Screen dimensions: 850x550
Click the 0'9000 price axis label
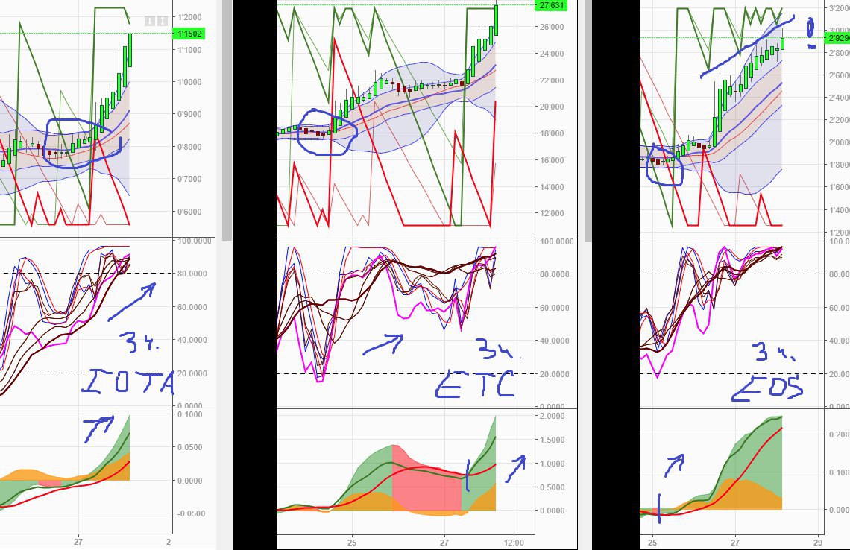(x=189, y=114)
